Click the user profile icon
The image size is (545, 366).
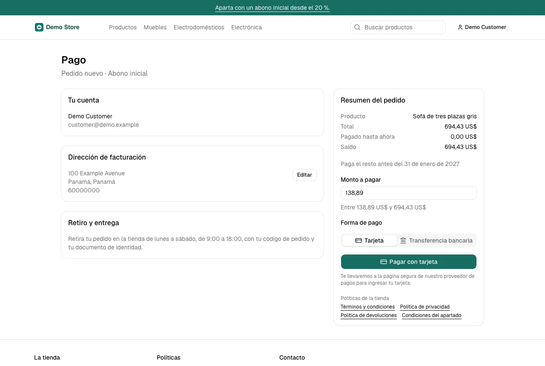pyautogui.click(x=460, y=27)
